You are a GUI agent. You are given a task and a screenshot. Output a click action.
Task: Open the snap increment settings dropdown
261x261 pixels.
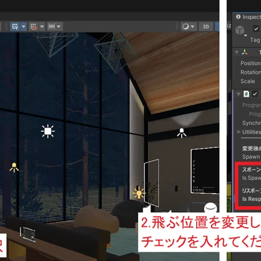coord(59,27)
